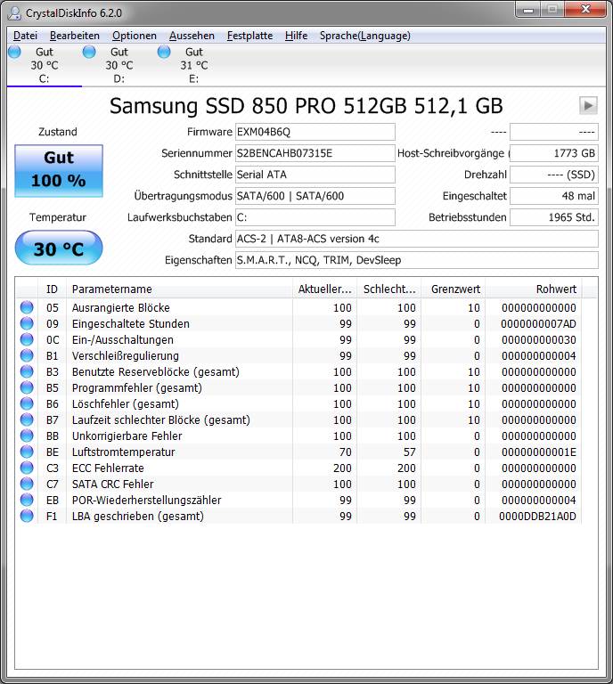Click the Gut 100 % health status button
The height and width of the screenshot is (684, 613).
point(59,171)
